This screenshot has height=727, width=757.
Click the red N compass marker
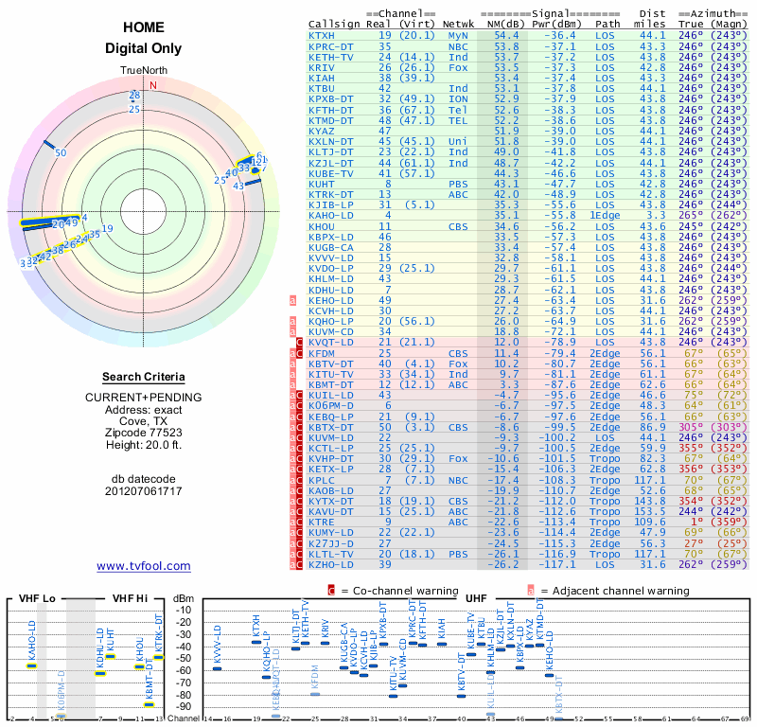click(x=153, y=85)
